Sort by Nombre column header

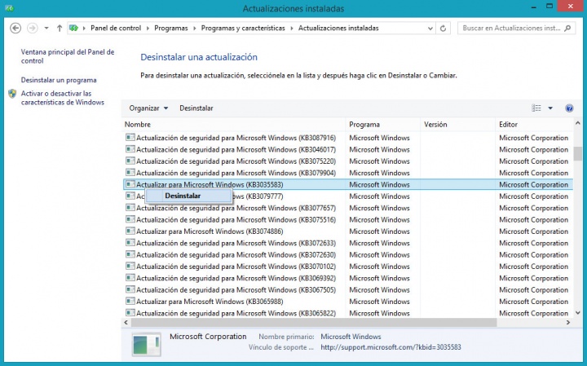pyautogui.click(x=234, y=125)
